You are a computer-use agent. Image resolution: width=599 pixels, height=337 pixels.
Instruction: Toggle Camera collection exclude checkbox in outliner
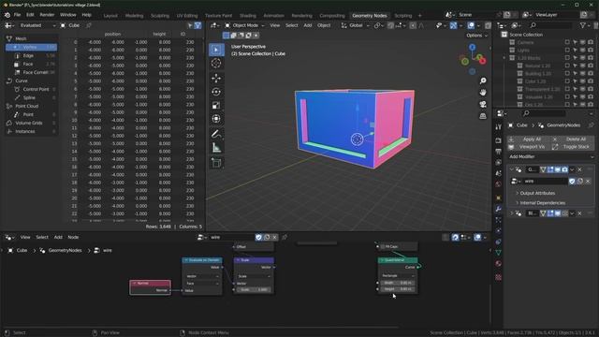coord(567,42)
